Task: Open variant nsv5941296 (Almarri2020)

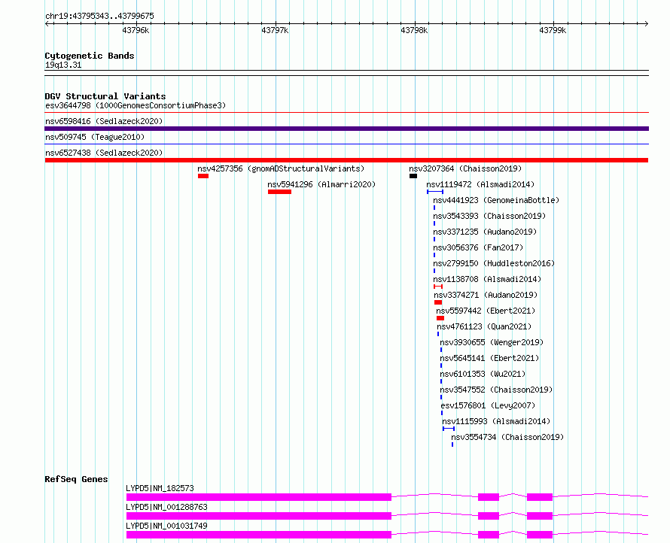Action: point(321,184)
